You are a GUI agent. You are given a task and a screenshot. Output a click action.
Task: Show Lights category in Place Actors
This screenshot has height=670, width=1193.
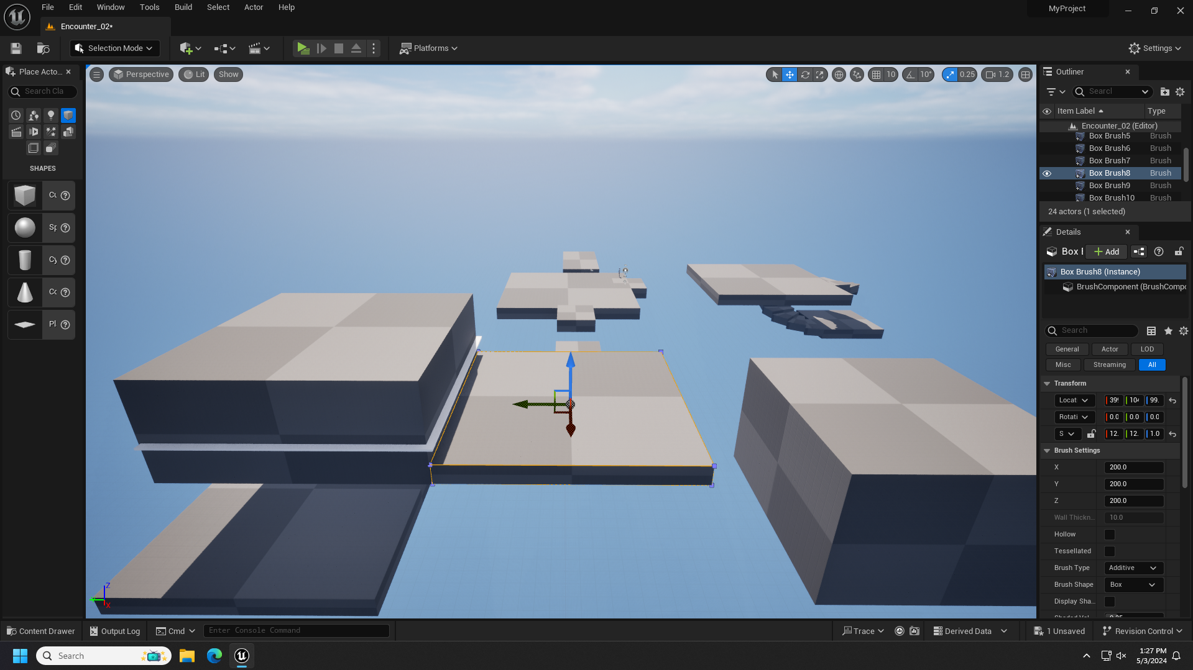pyautogui.click(x=51, y=115)
